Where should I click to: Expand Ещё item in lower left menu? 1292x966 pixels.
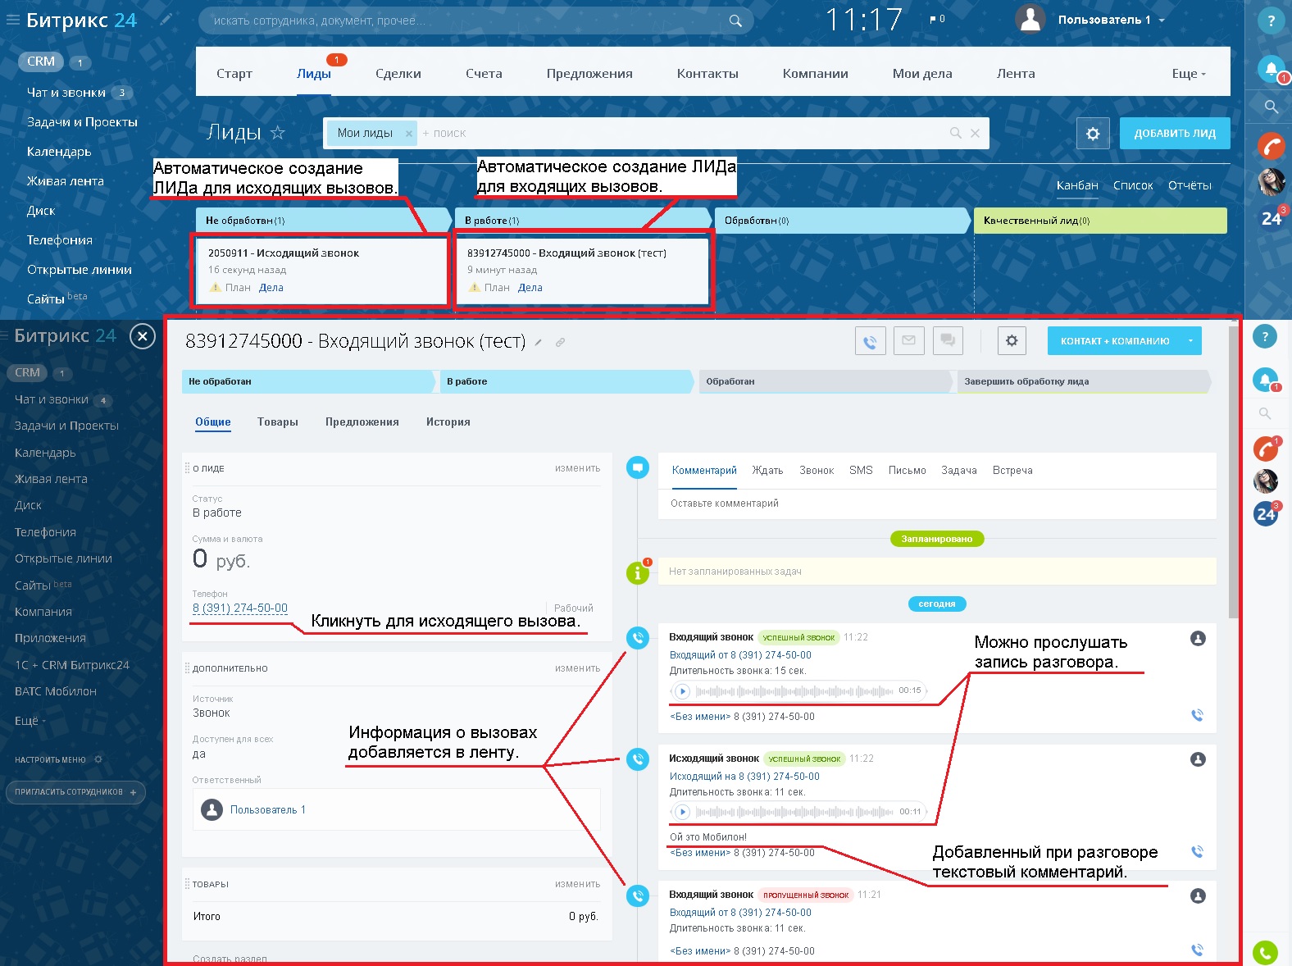(x=30, y=720)
